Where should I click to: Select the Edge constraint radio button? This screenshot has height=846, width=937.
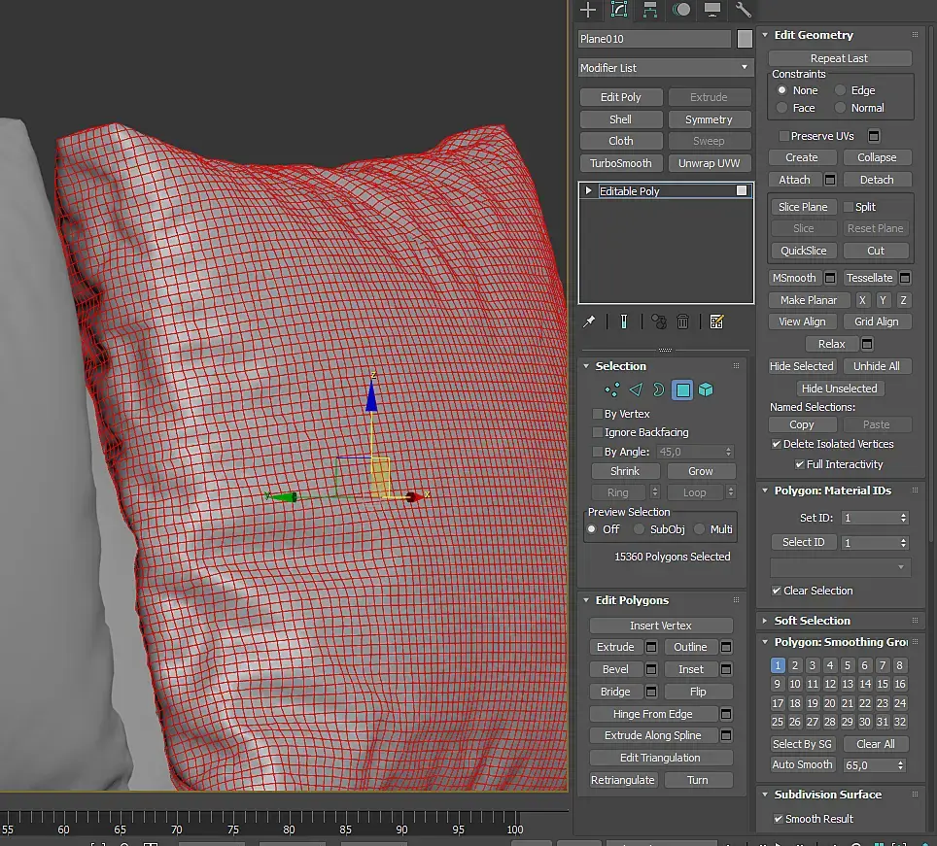(x=840, y=90)
